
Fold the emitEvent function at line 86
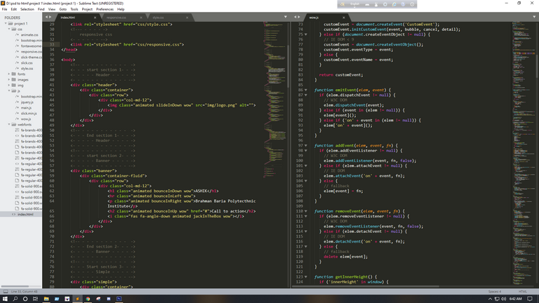tap(305, 90)
